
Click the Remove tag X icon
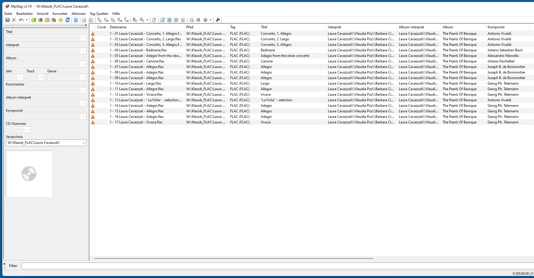point(14,20)
